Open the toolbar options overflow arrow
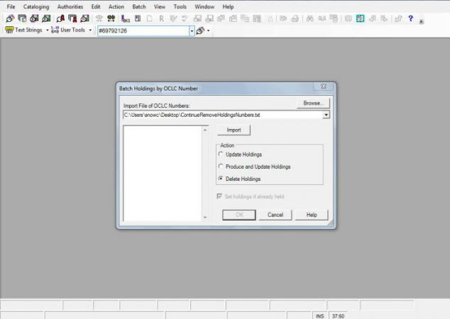Viewport: 450px width, 319px height. point(422,21)
